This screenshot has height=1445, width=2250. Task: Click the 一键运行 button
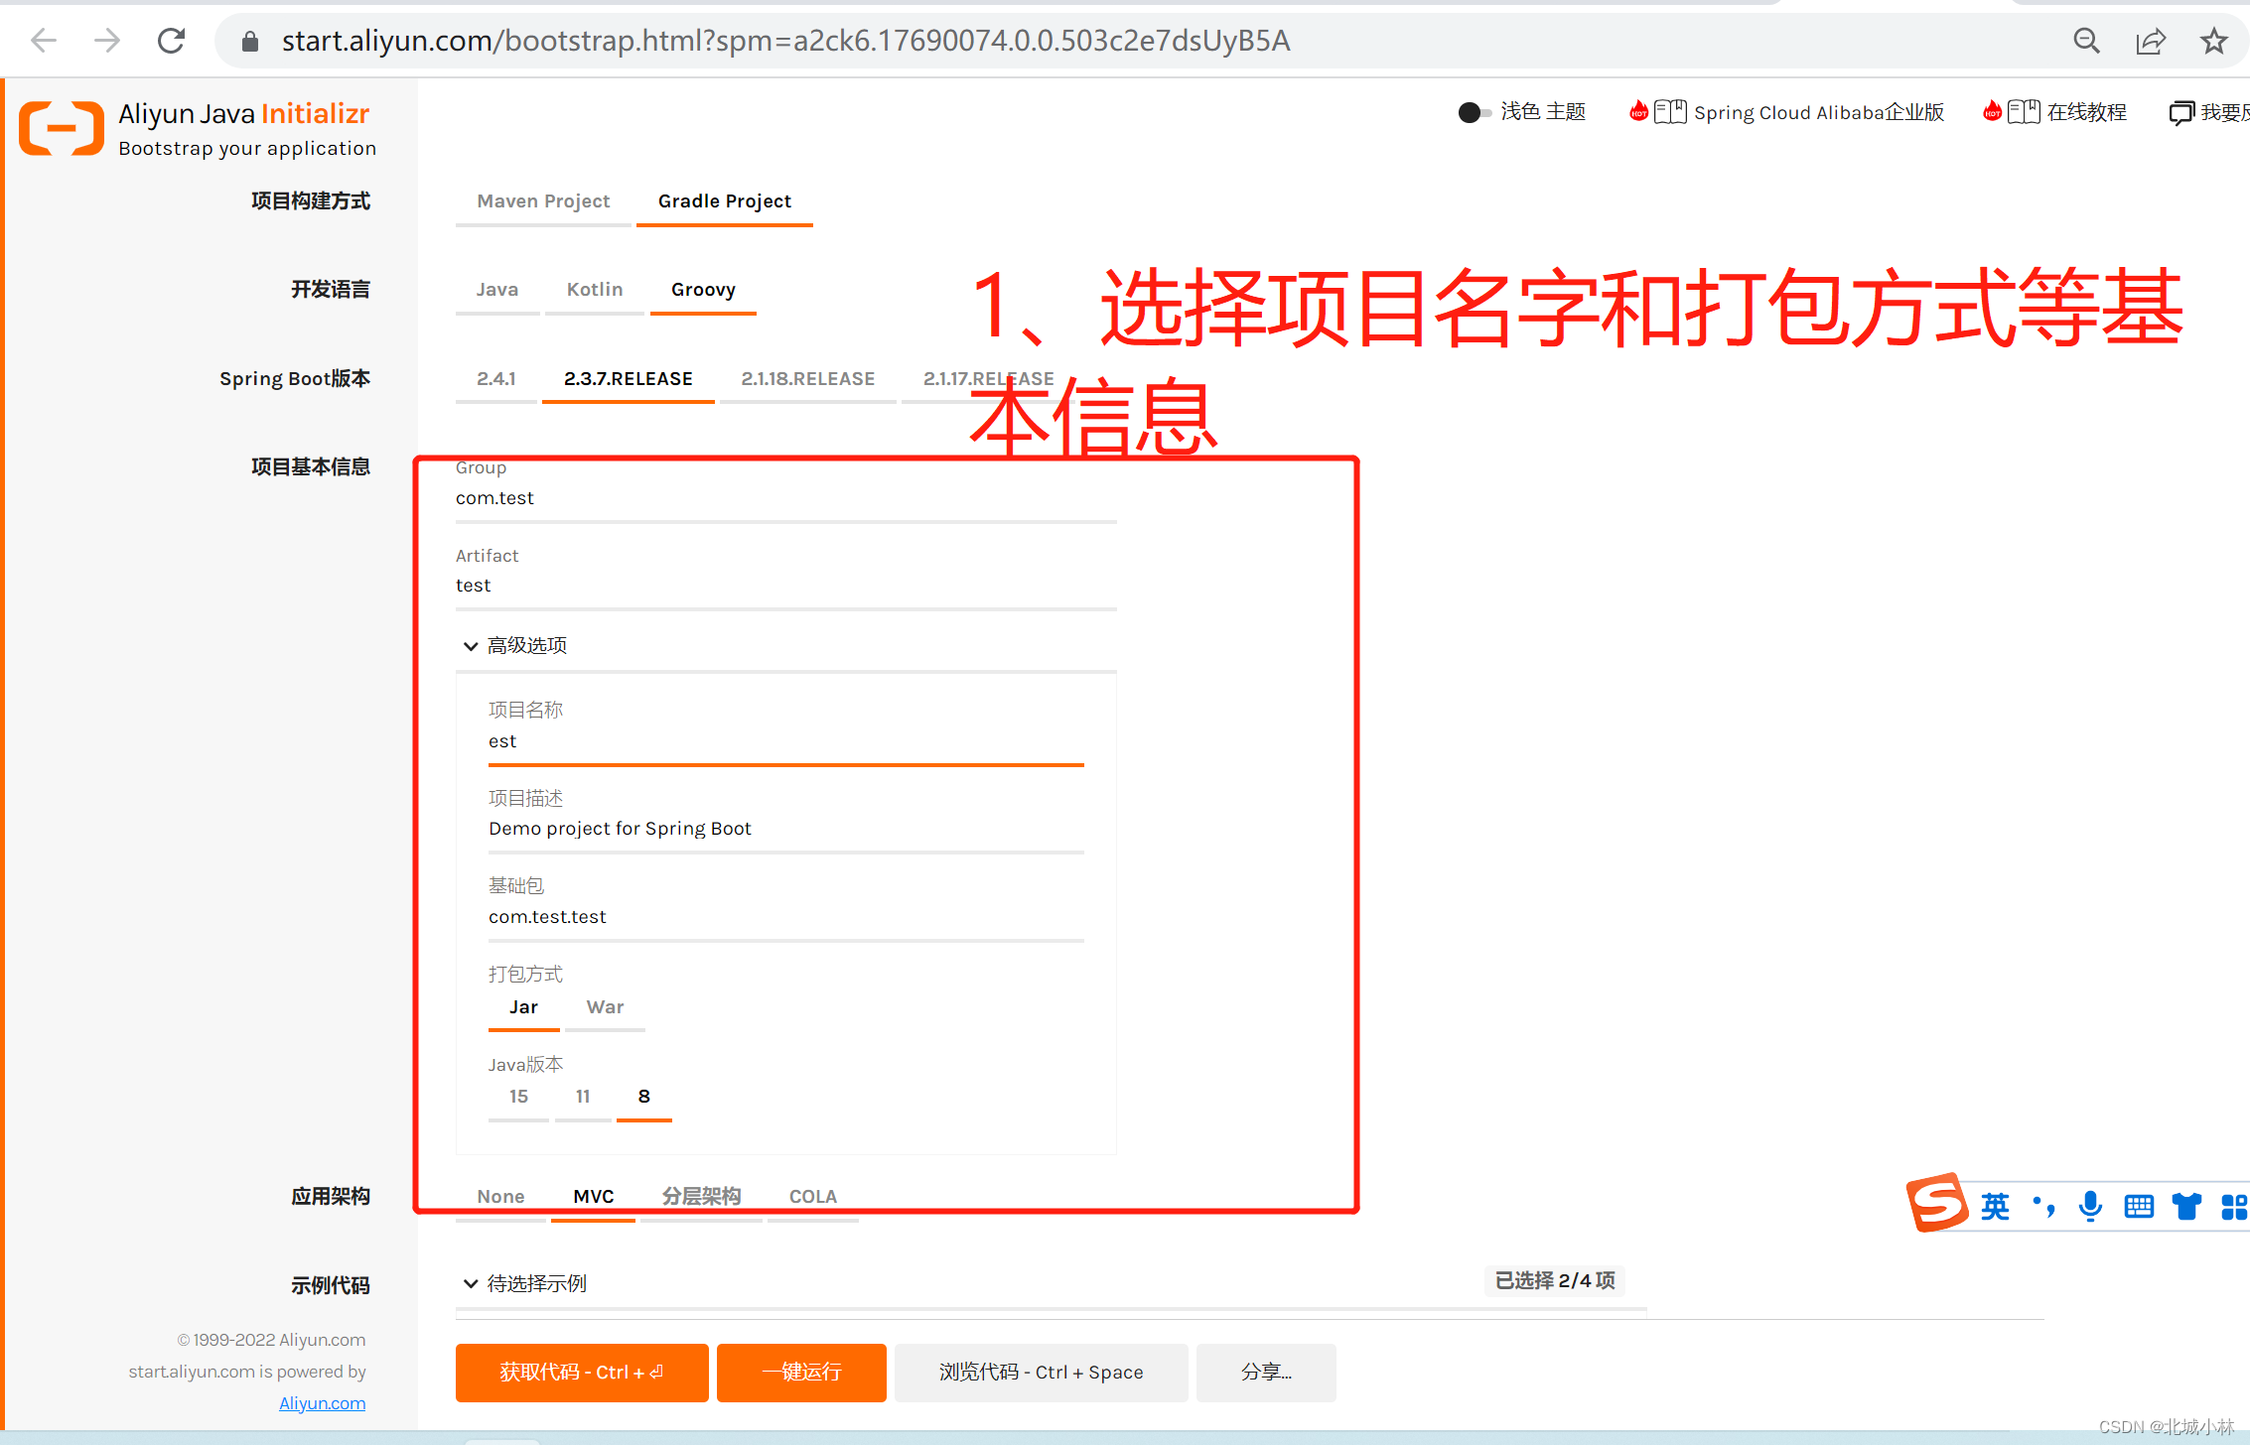pyautogui.click(x=801, y=1373)
